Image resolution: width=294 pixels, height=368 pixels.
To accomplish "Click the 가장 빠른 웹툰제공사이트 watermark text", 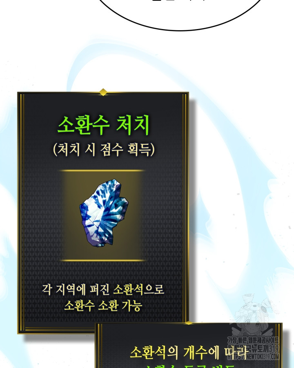I will click(254, 341).
